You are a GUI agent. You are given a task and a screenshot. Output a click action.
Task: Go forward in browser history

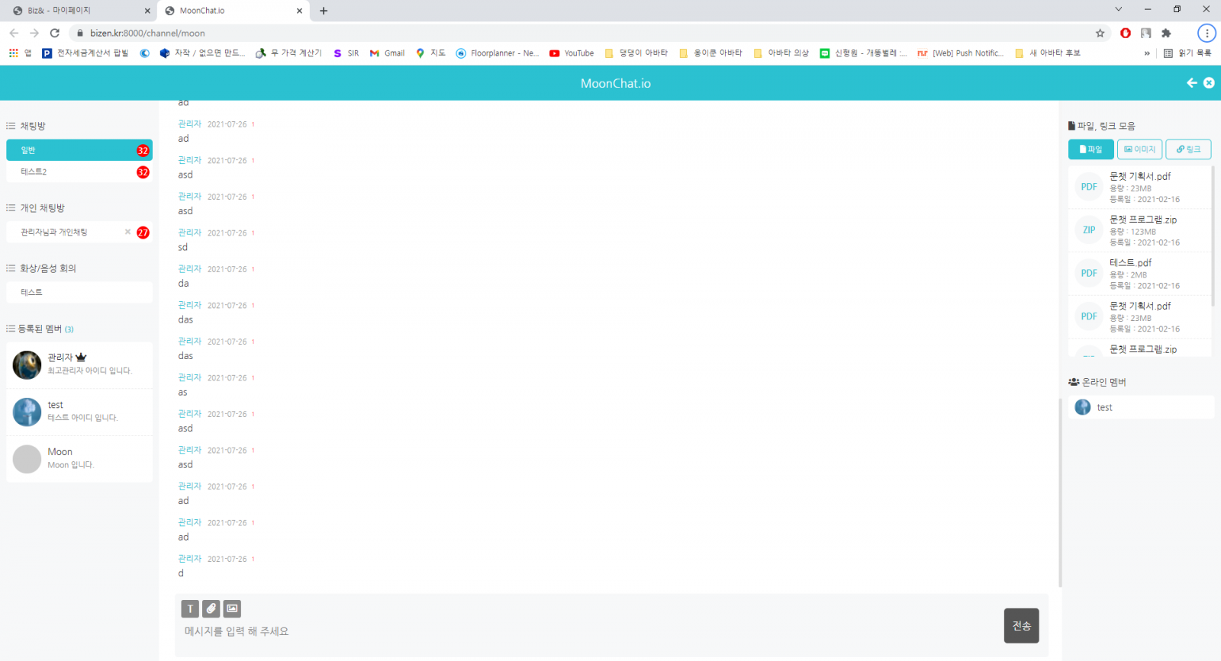[x=34, y=33]
